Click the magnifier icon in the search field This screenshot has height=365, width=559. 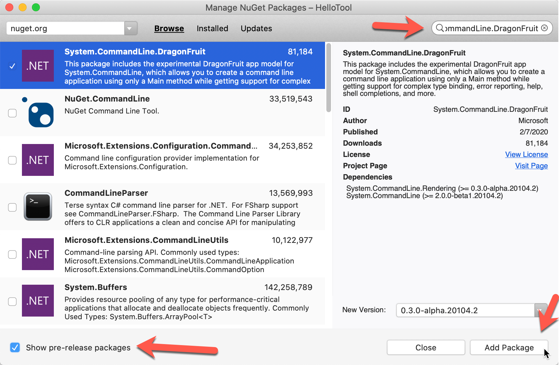pyautogui.click(x=440, y=28)
